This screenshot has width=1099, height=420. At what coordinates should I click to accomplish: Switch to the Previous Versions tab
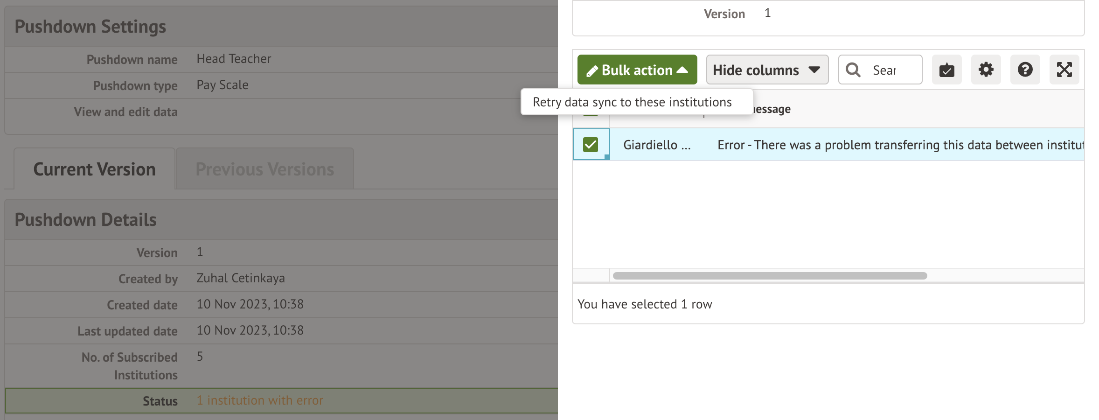click(x=264, y=169)
